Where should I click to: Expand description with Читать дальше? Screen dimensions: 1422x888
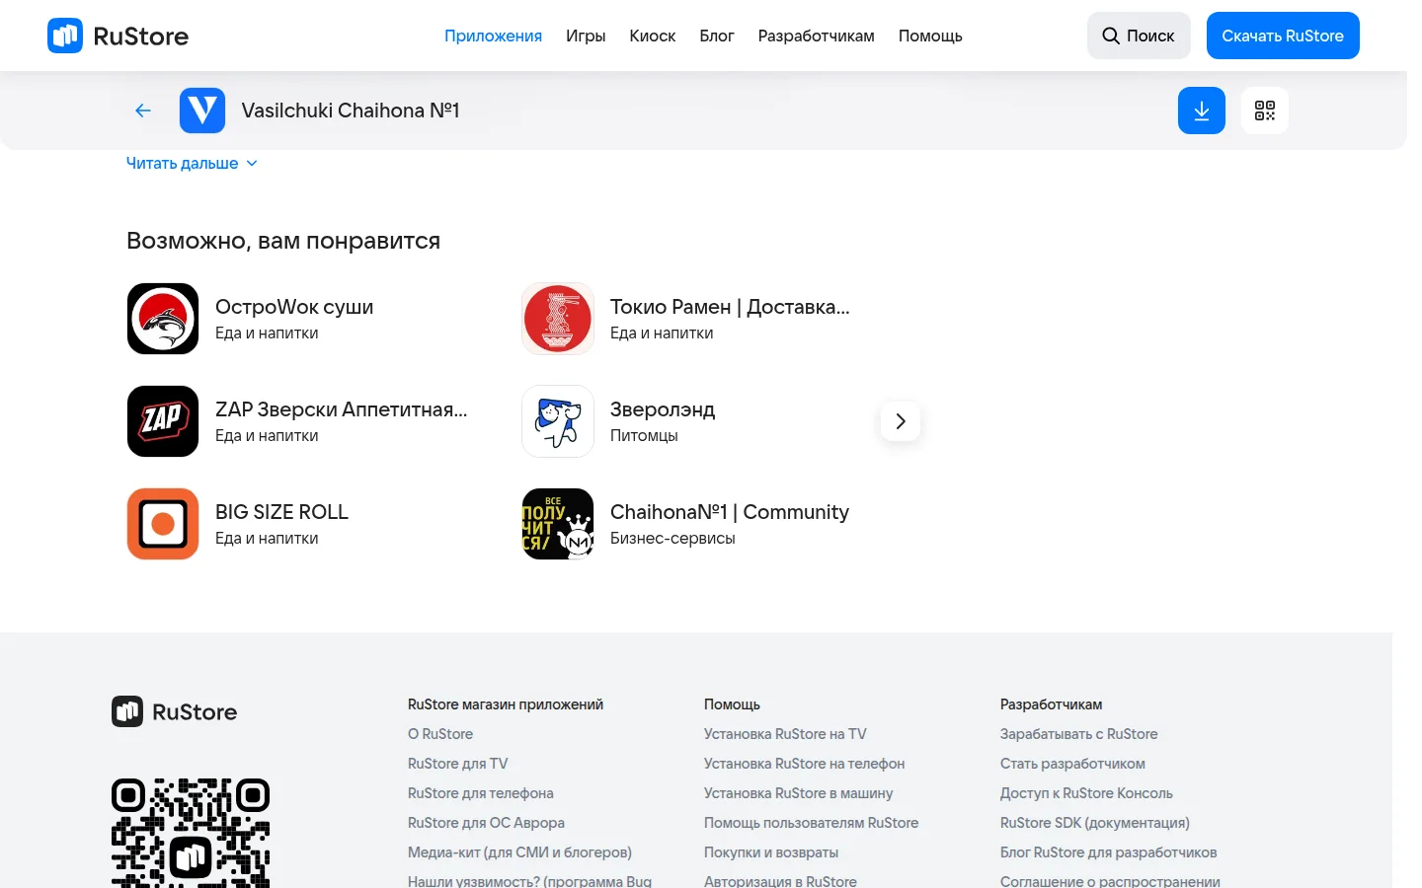[192, 163]
